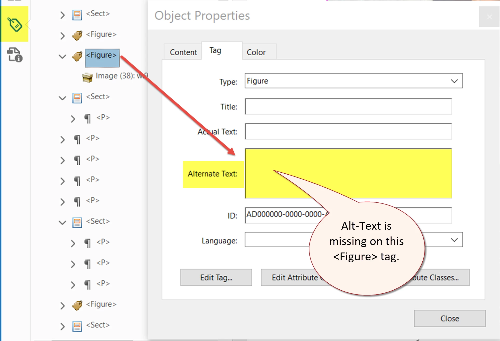Screen dimensions: 500x341
Task: Click the last Sect tag's icon at bottom
Action: [77, 326]
